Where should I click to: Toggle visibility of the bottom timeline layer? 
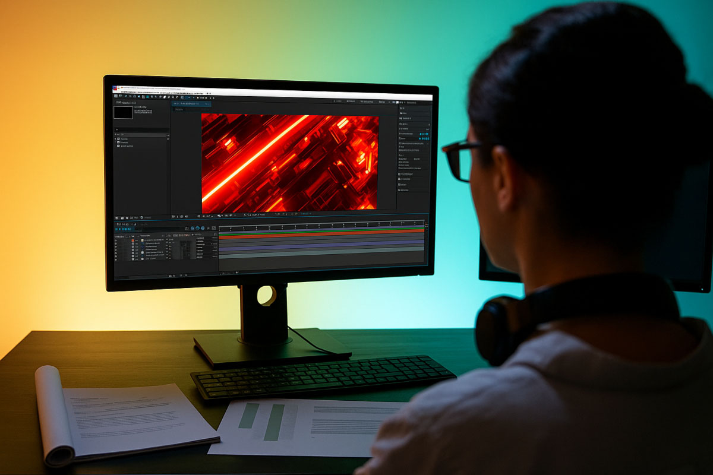115,258
